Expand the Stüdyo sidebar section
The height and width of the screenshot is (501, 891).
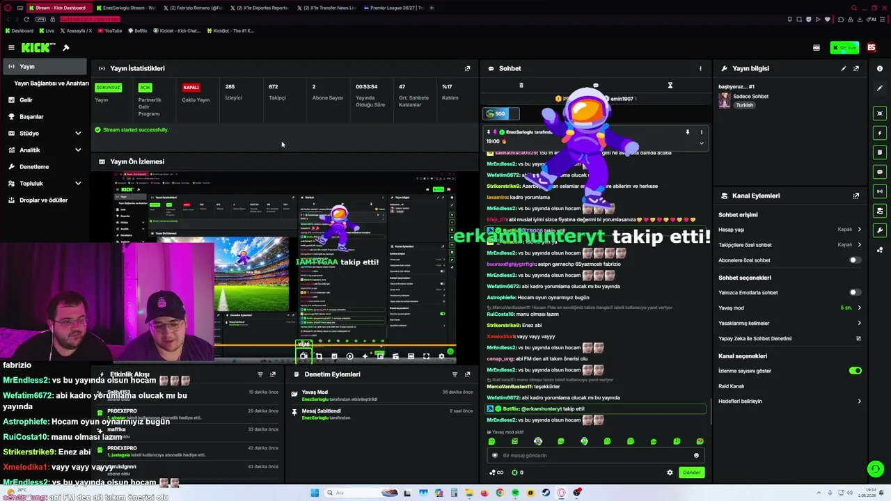pos(45,134)
